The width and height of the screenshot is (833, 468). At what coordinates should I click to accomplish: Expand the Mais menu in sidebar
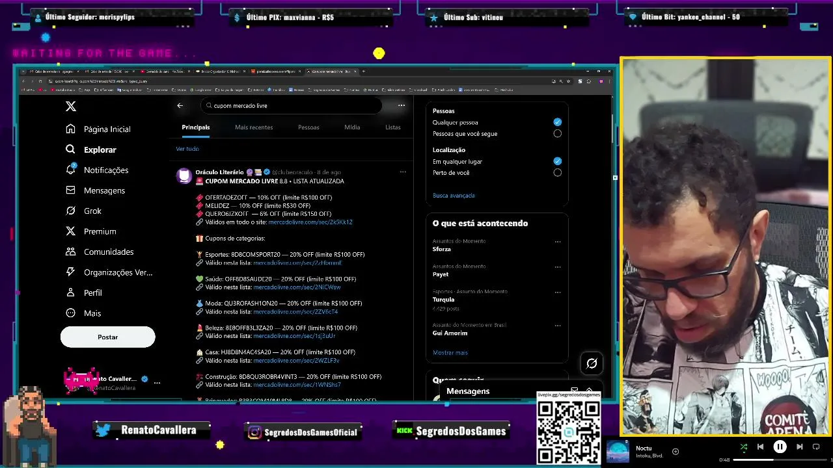coord(83,313)
